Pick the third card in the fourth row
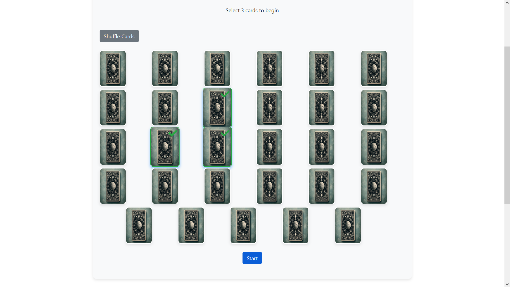The height and width of the screenshot is (287, 510). click(217, 186)
